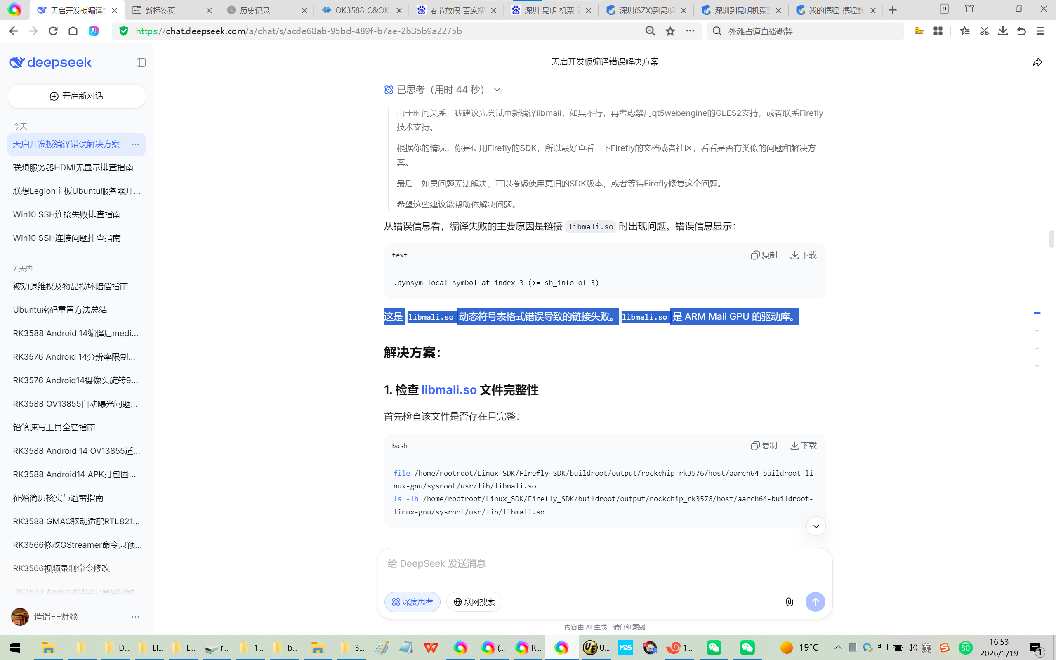Toggle the 联网搜索 web search option
This screenshot has width=1056, height=660.
click(474, 602)
